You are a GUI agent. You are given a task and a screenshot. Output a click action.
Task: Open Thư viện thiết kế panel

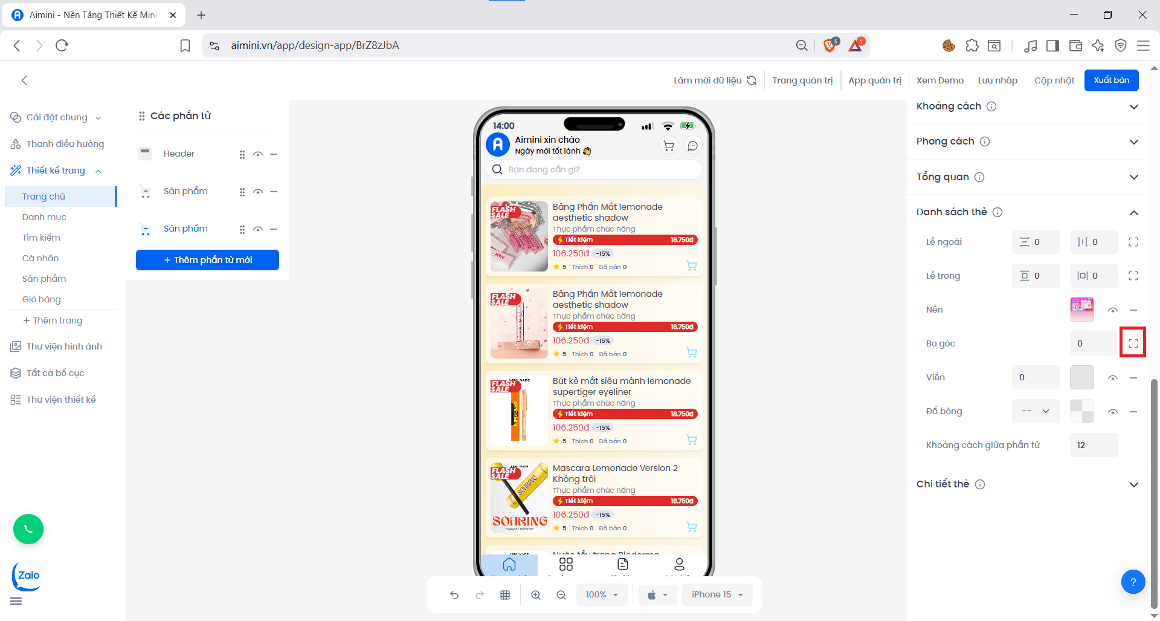(61, 399)
